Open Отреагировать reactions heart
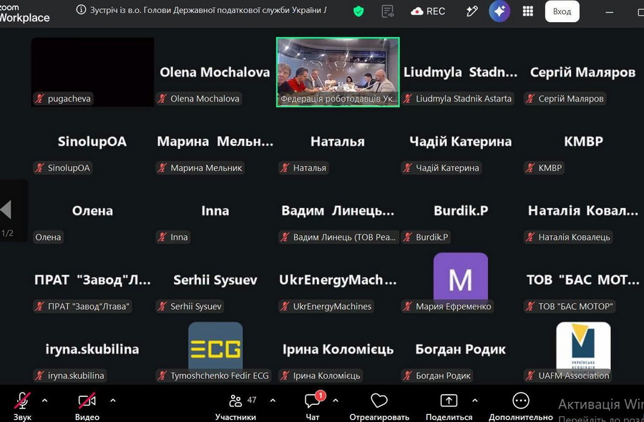This screenshot has height=422, width=644. point(379,406)
